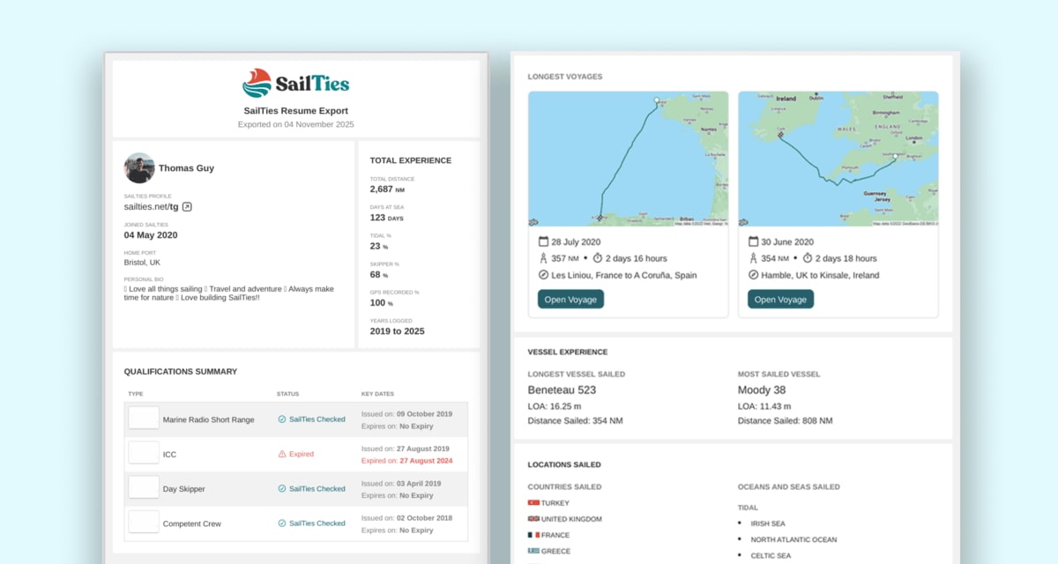The image size is (1058, 564).
Task: Click 'Marine Radio Short Range' qualification name
Action: tap(208, 419)
